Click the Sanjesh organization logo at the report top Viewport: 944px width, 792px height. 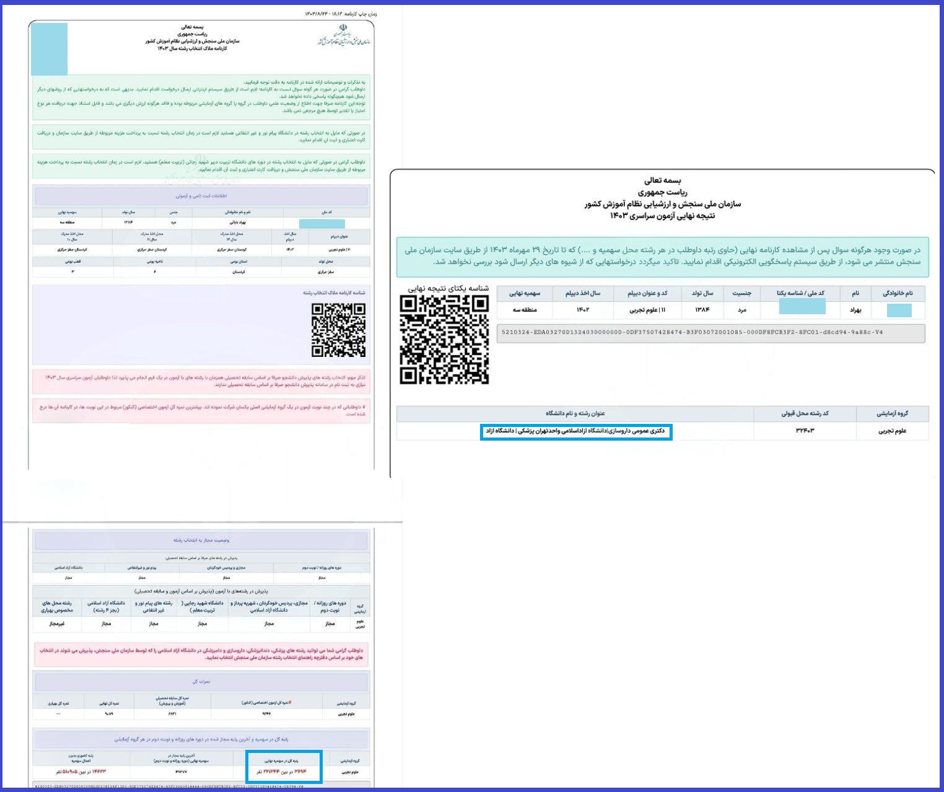point(341,36)
